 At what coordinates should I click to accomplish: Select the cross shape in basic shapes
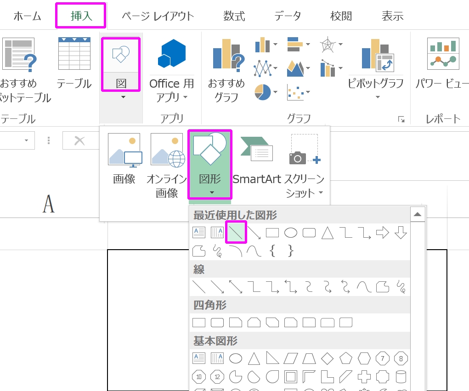pos(364,376)
